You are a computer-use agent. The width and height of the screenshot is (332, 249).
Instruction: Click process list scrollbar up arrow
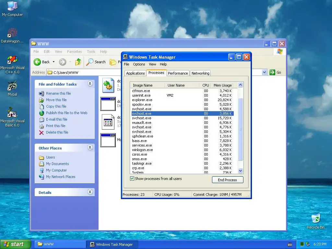click(x=240, y=85)
